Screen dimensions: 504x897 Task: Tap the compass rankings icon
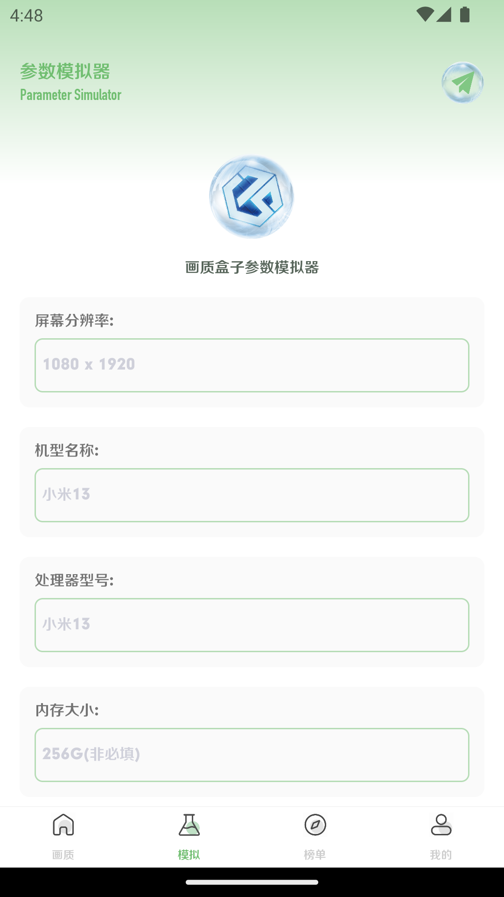pos(315,825)
